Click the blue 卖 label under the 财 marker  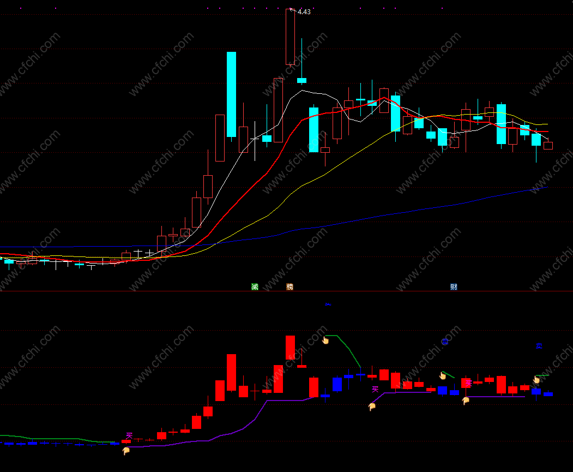(445, 342)
